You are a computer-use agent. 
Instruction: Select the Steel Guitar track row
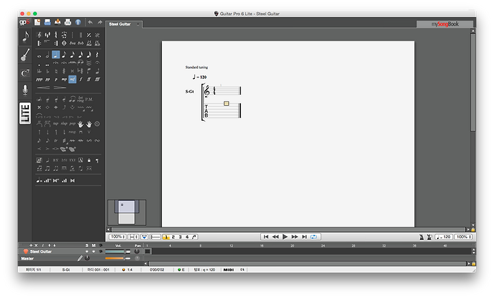[x=82, y=251]
